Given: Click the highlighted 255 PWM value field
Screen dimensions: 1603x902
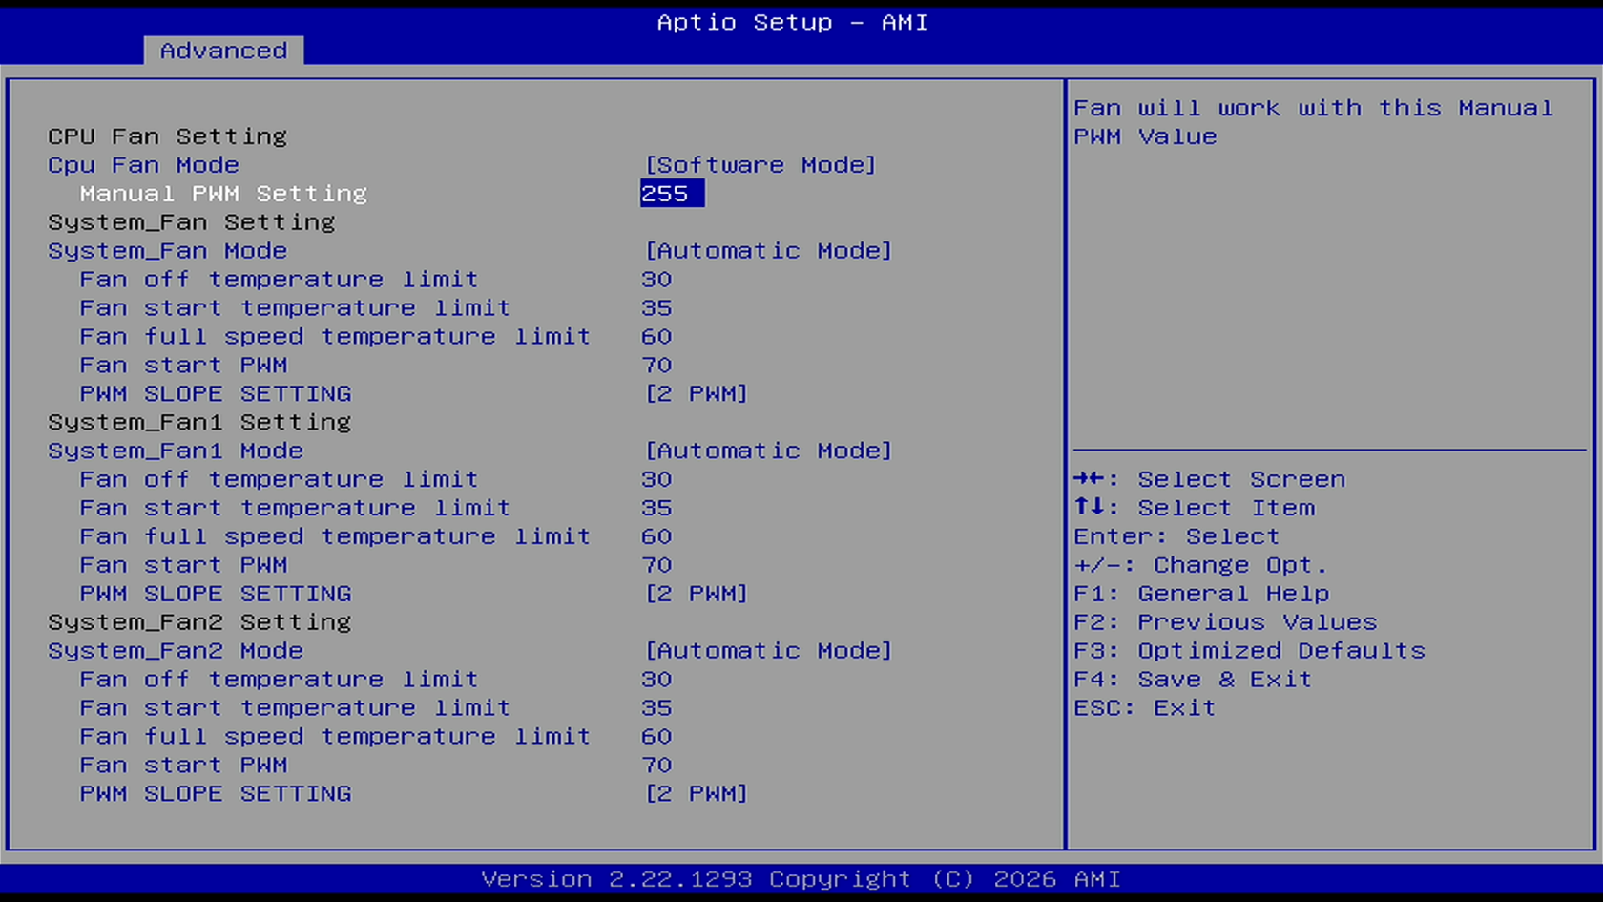Looking at the screenshot, I should (x=672, y=194).
